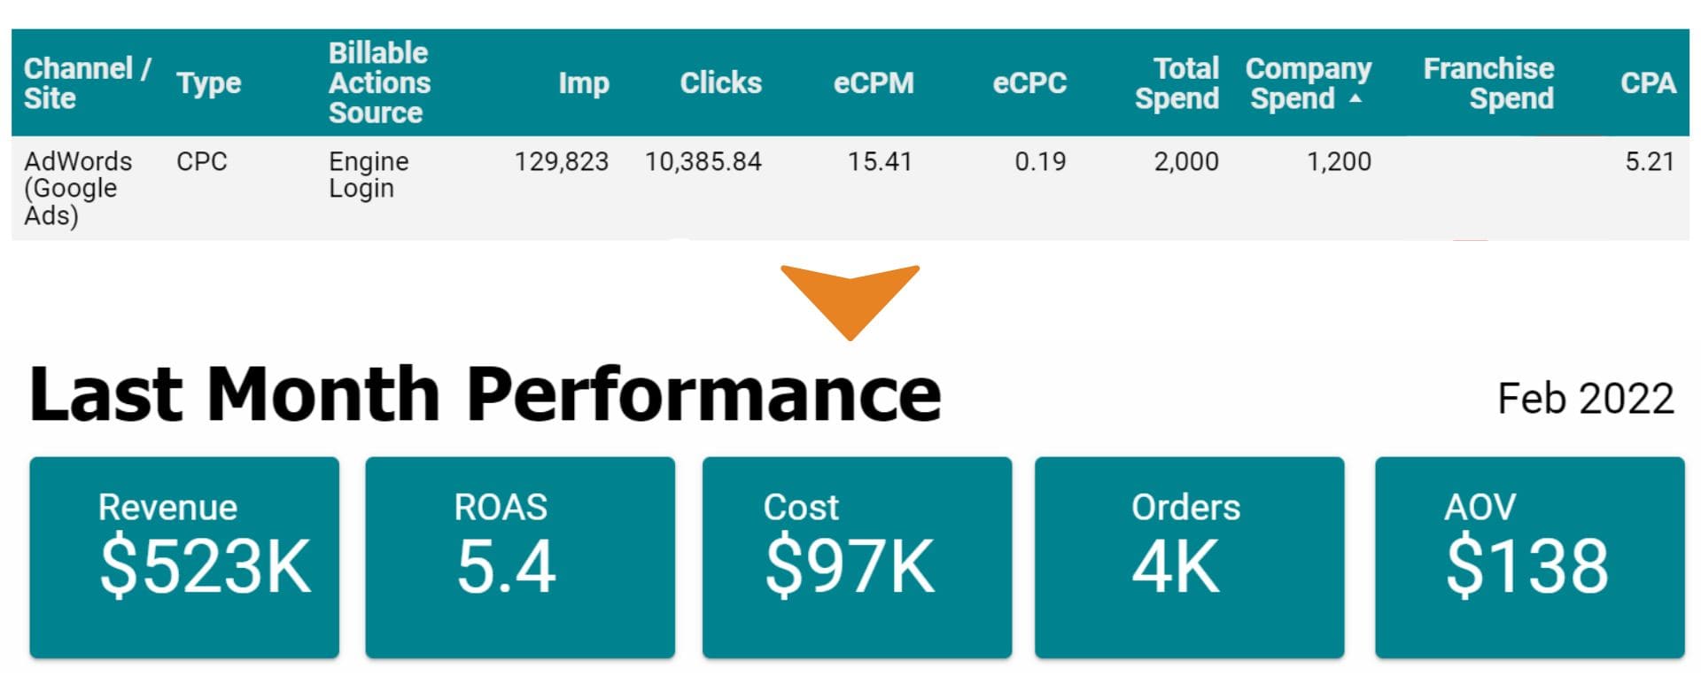Select the ROAS 5.4 scorecard
This screenshot has width=1701, height=700.
point(520,557)
